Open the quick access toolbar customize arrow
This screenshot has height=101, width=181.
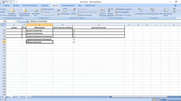pos(16,2)
